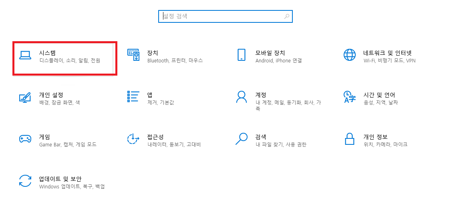
Task: Open the 장치 title link
Action: (x=153, y=53)
